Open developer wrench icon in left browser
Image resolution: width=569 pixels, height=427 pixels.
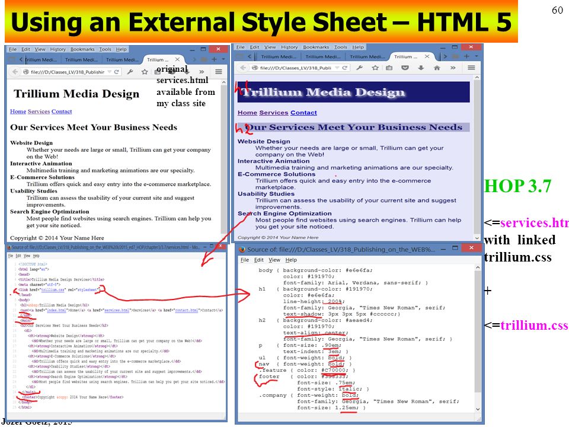pyautogui.click(x=130, y=72)
